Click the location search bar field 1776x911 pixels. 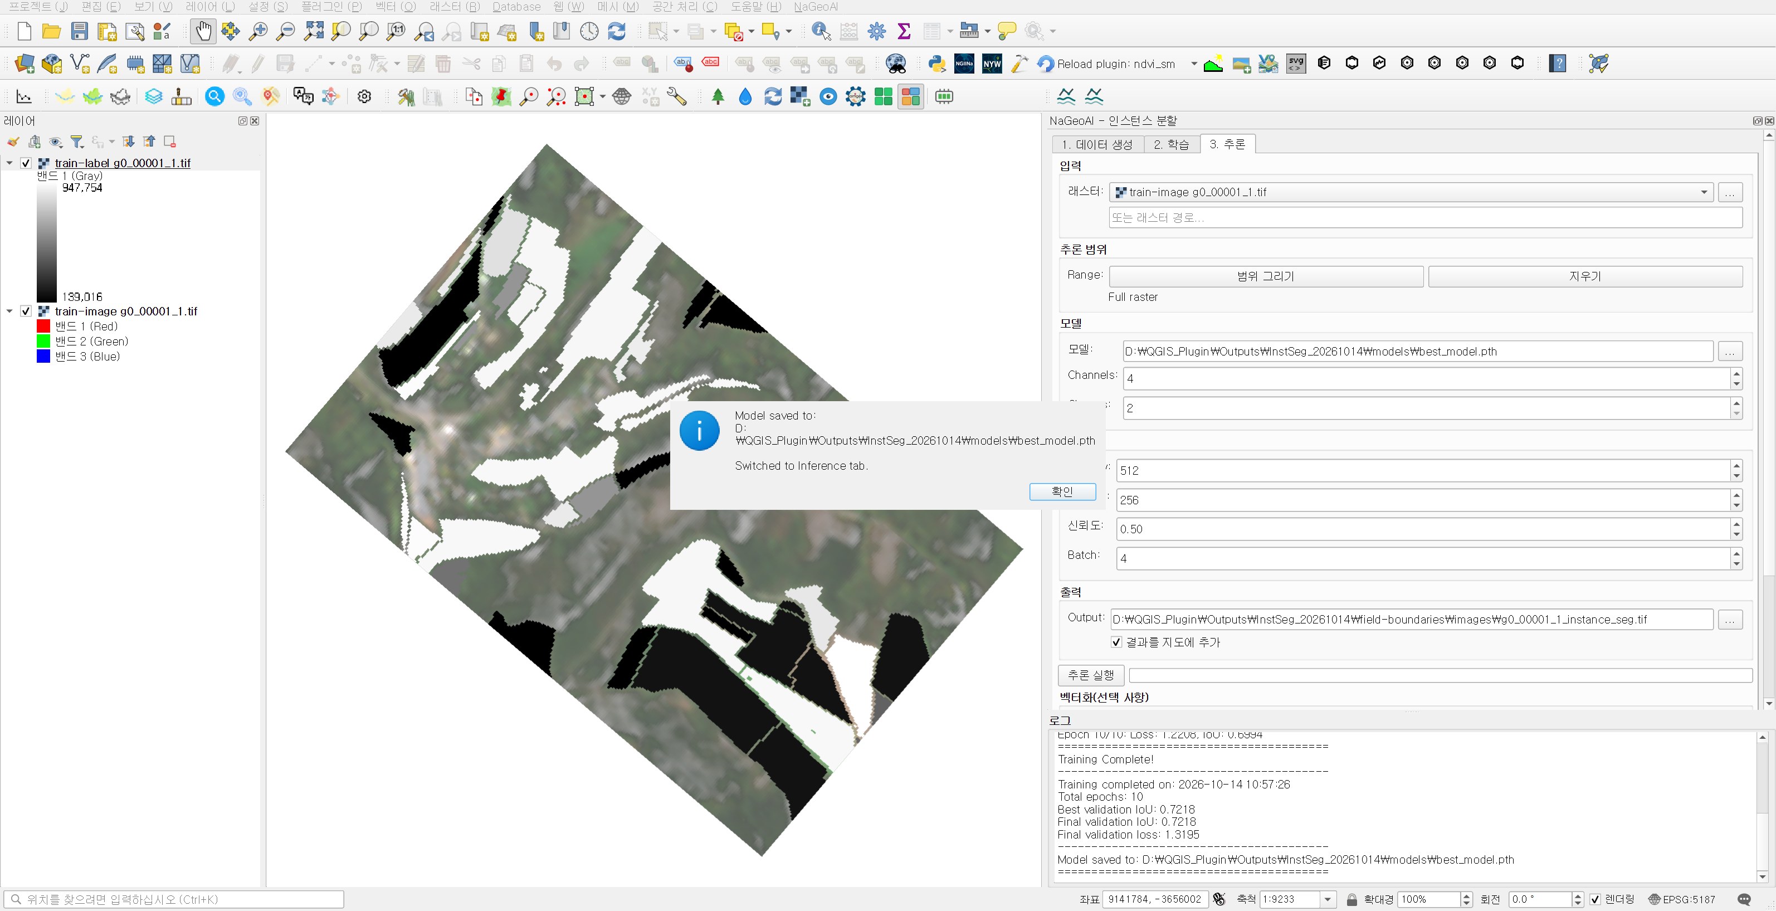tap(174, 899)
